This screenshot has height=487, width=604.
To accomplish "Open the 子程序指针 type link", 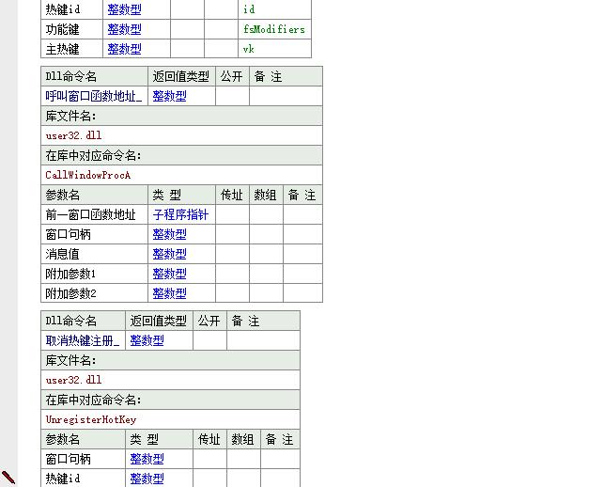I will coord(180,214).
